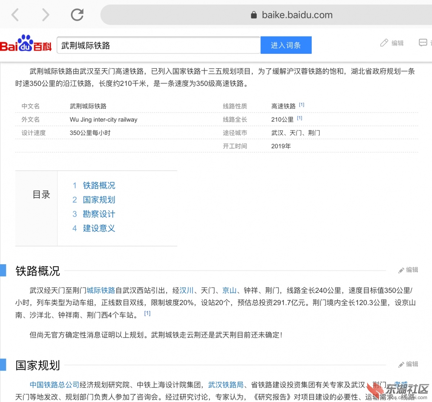
Task: Select the 中文名 field label
Action: click(x=31, y=106)
